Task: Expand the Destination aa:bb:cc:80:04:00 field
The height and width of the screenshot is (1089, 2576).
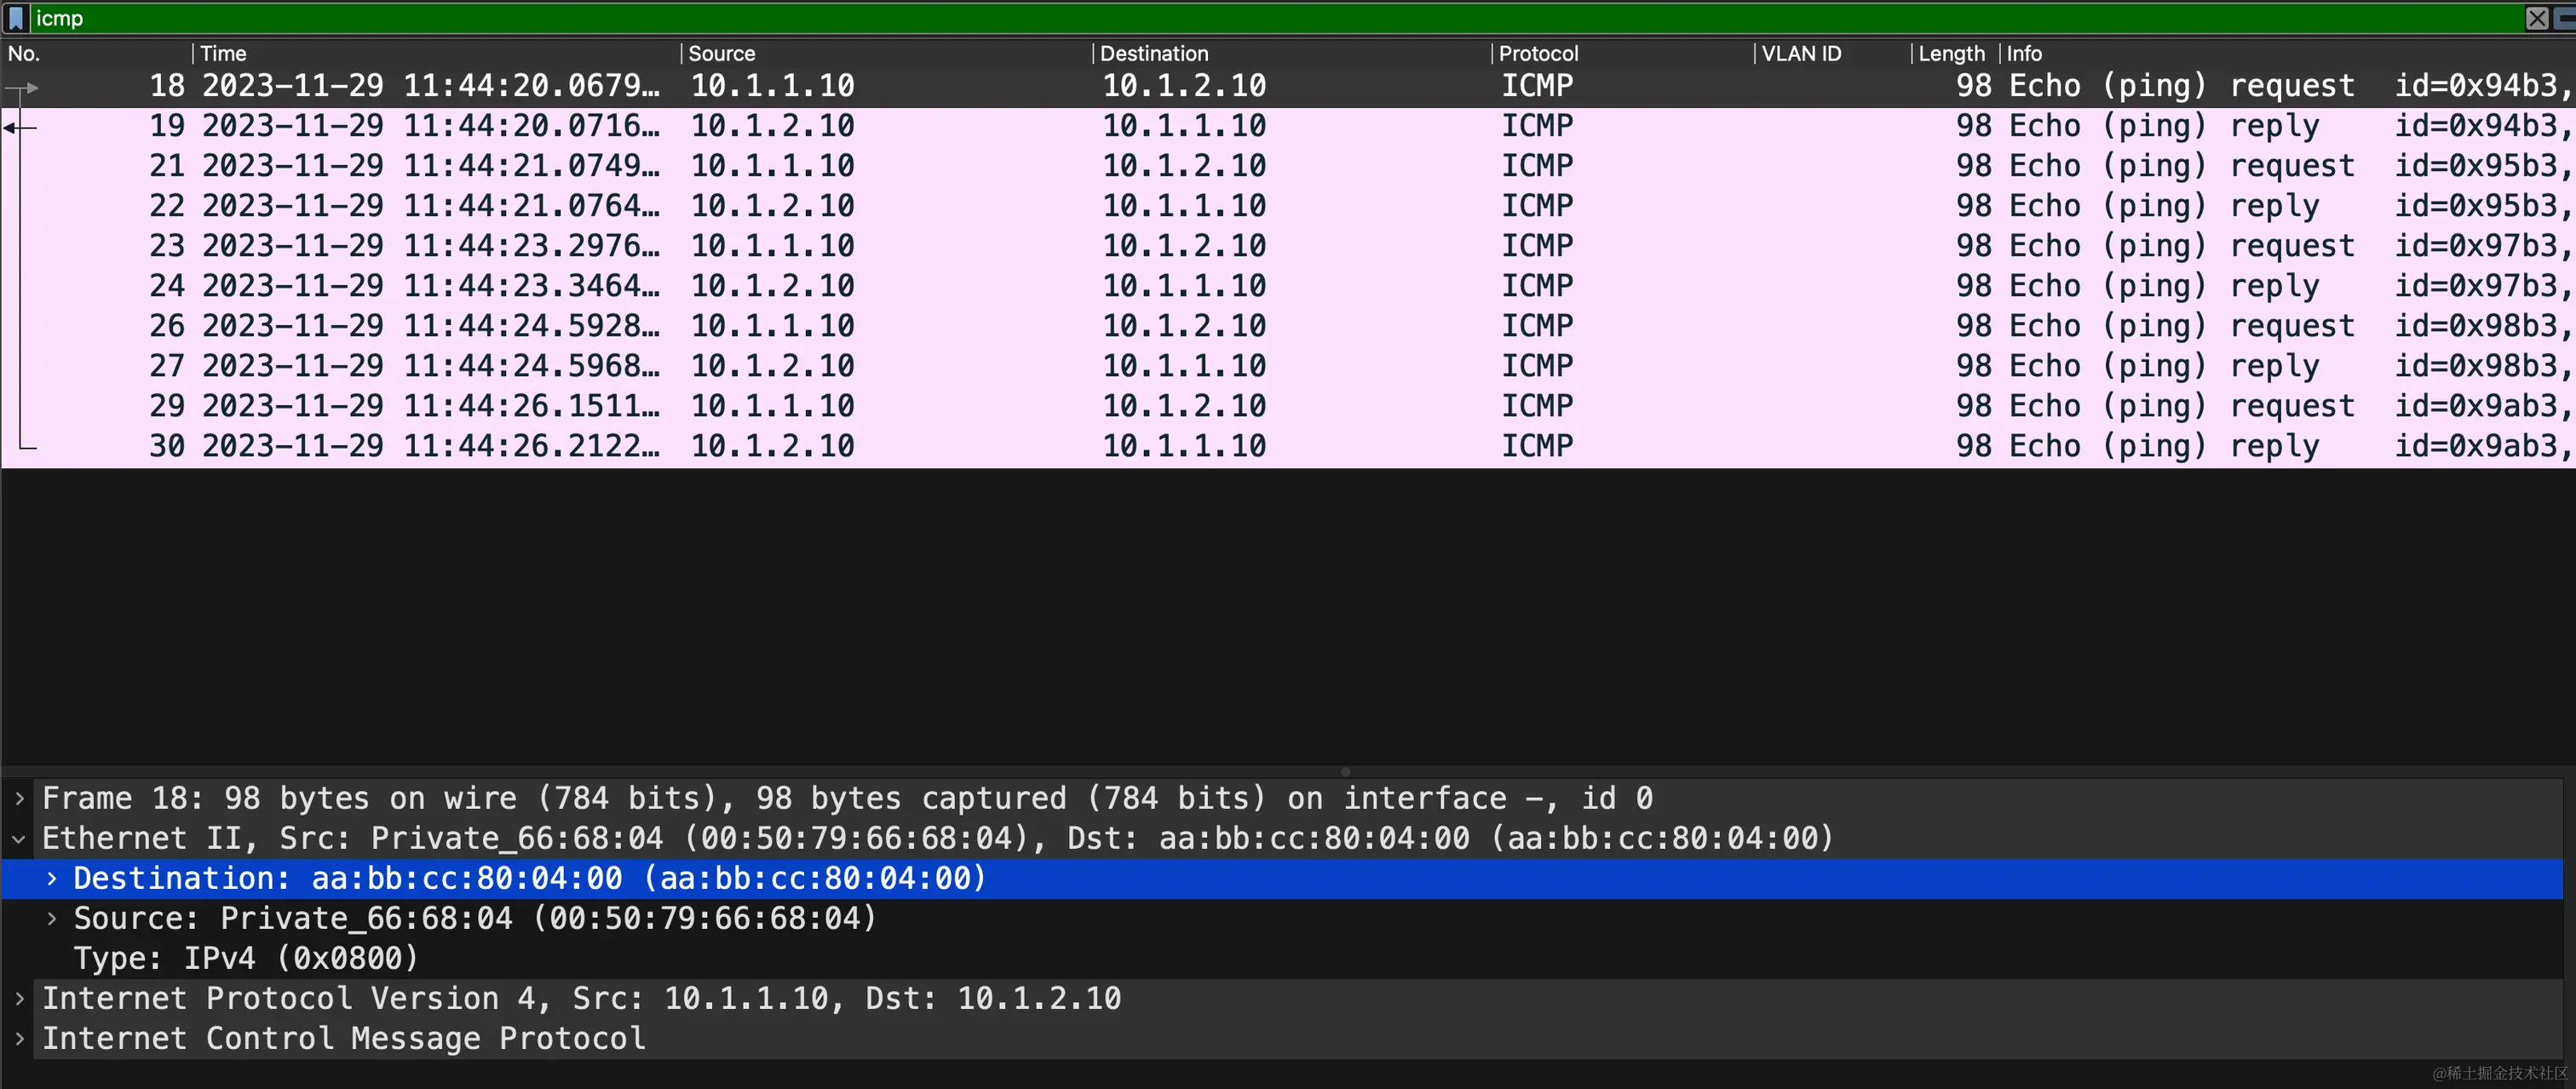Action: click(x=52, y=880)
